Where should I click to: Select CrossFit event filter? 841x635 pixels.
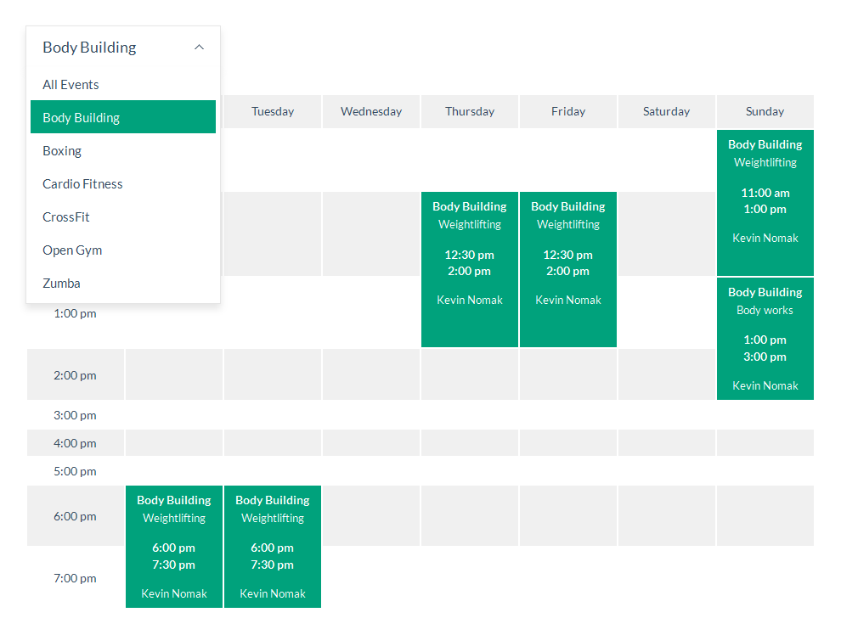pyautogui.click(x=66, y=217)
